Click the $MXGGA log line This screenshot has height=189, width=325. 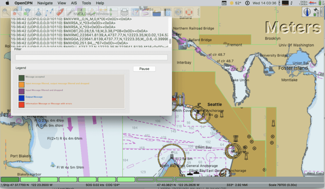tap(90, 39)
